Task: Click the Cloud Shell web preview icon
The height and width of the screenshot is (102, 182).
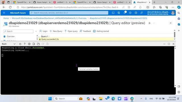Action: point(47,44)
